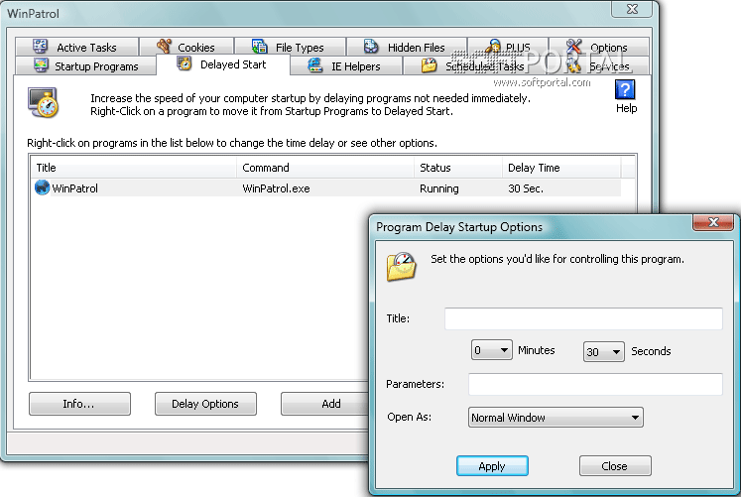741x497 pixels.
Task: Click the Info... button
Action: pos(79,404)
